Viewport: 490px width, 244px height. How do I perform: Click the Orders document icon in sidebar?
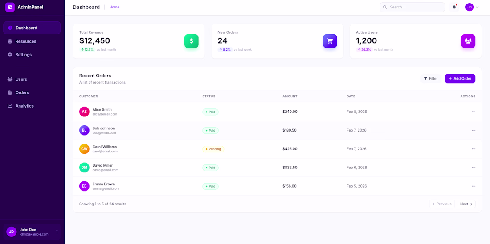[x=10, y=92]
